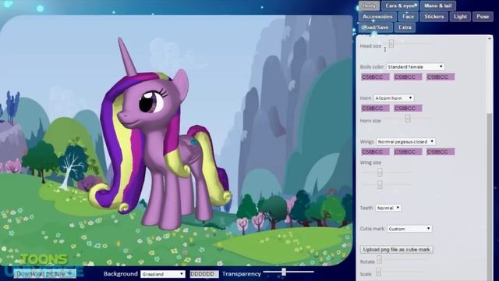This screenshot has height=281, width=499.
Task: Click the panel scroll-up arrow
Action: [490, 38]
